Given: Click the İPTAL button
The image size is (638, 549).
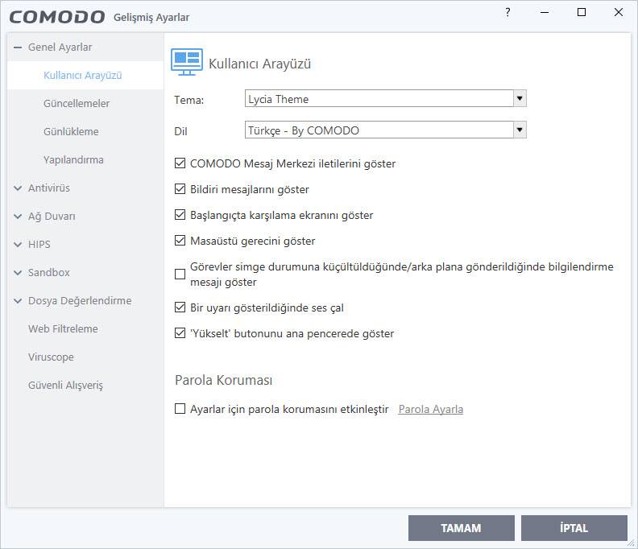Looking at the screenshot, I should pyautogui.click(x=574, y=528).
